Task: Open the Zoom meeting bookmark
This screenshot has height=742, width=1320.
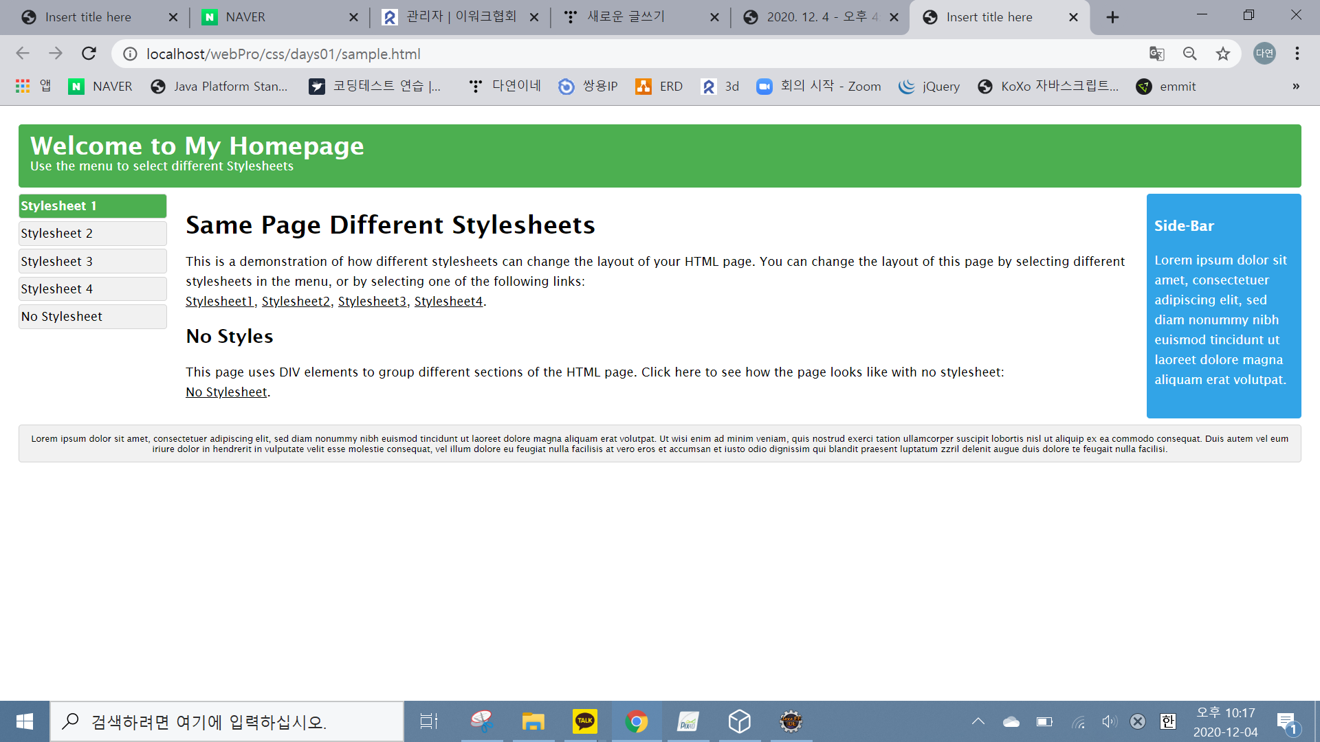Action: [x=818, y=86]
